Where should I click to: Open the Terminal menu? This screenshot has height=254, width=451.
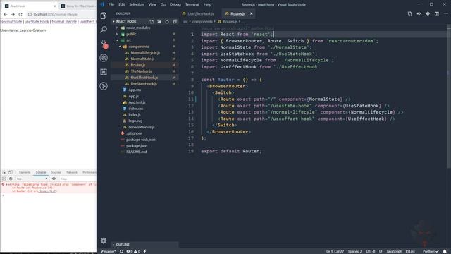click(192, 4)
